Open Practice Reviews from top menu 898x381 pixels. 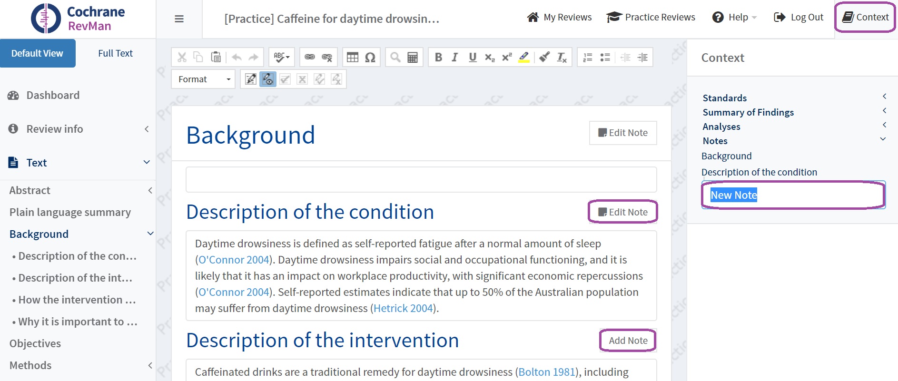coord(651,18)
